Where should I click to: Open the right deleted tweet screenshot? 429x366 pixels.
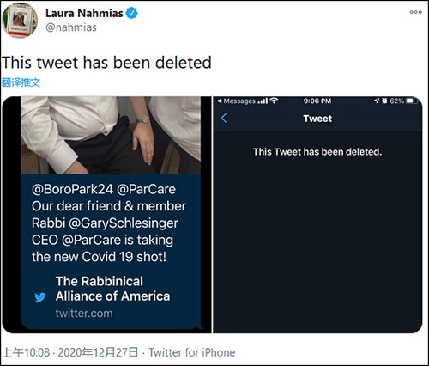click(317, 215)
